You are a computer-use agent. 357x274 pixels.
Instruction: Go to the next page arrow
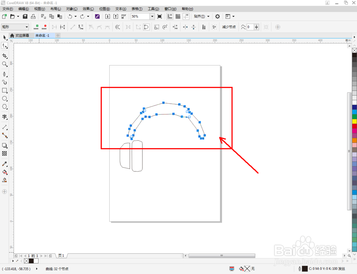41,256
